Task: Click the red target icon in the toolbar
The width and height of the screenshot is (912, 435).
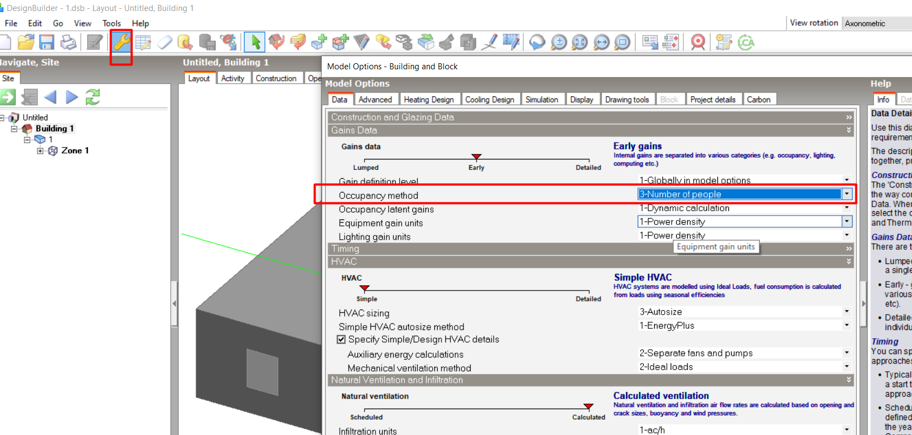Action: pos(698,42)
